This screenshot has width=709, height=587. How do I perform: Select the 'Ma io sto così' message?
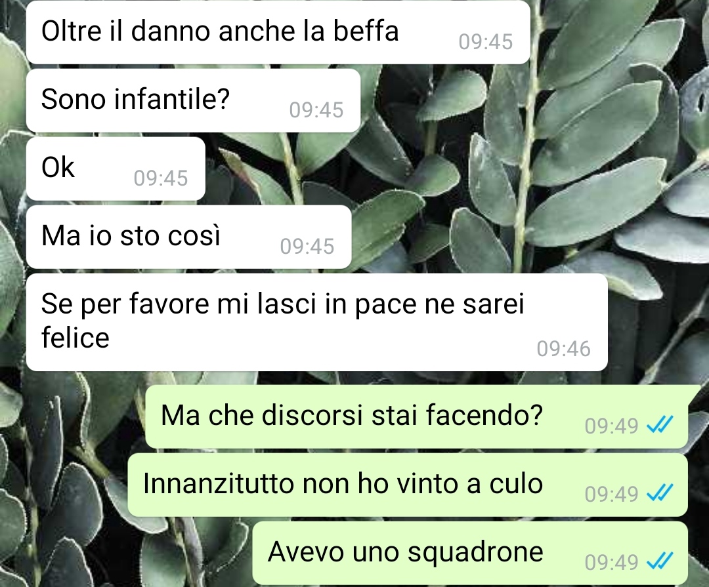188,237
